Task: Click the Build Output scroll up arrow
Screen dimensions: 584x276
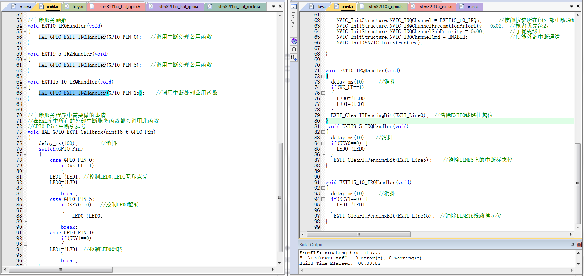Action: coord(578,253)
